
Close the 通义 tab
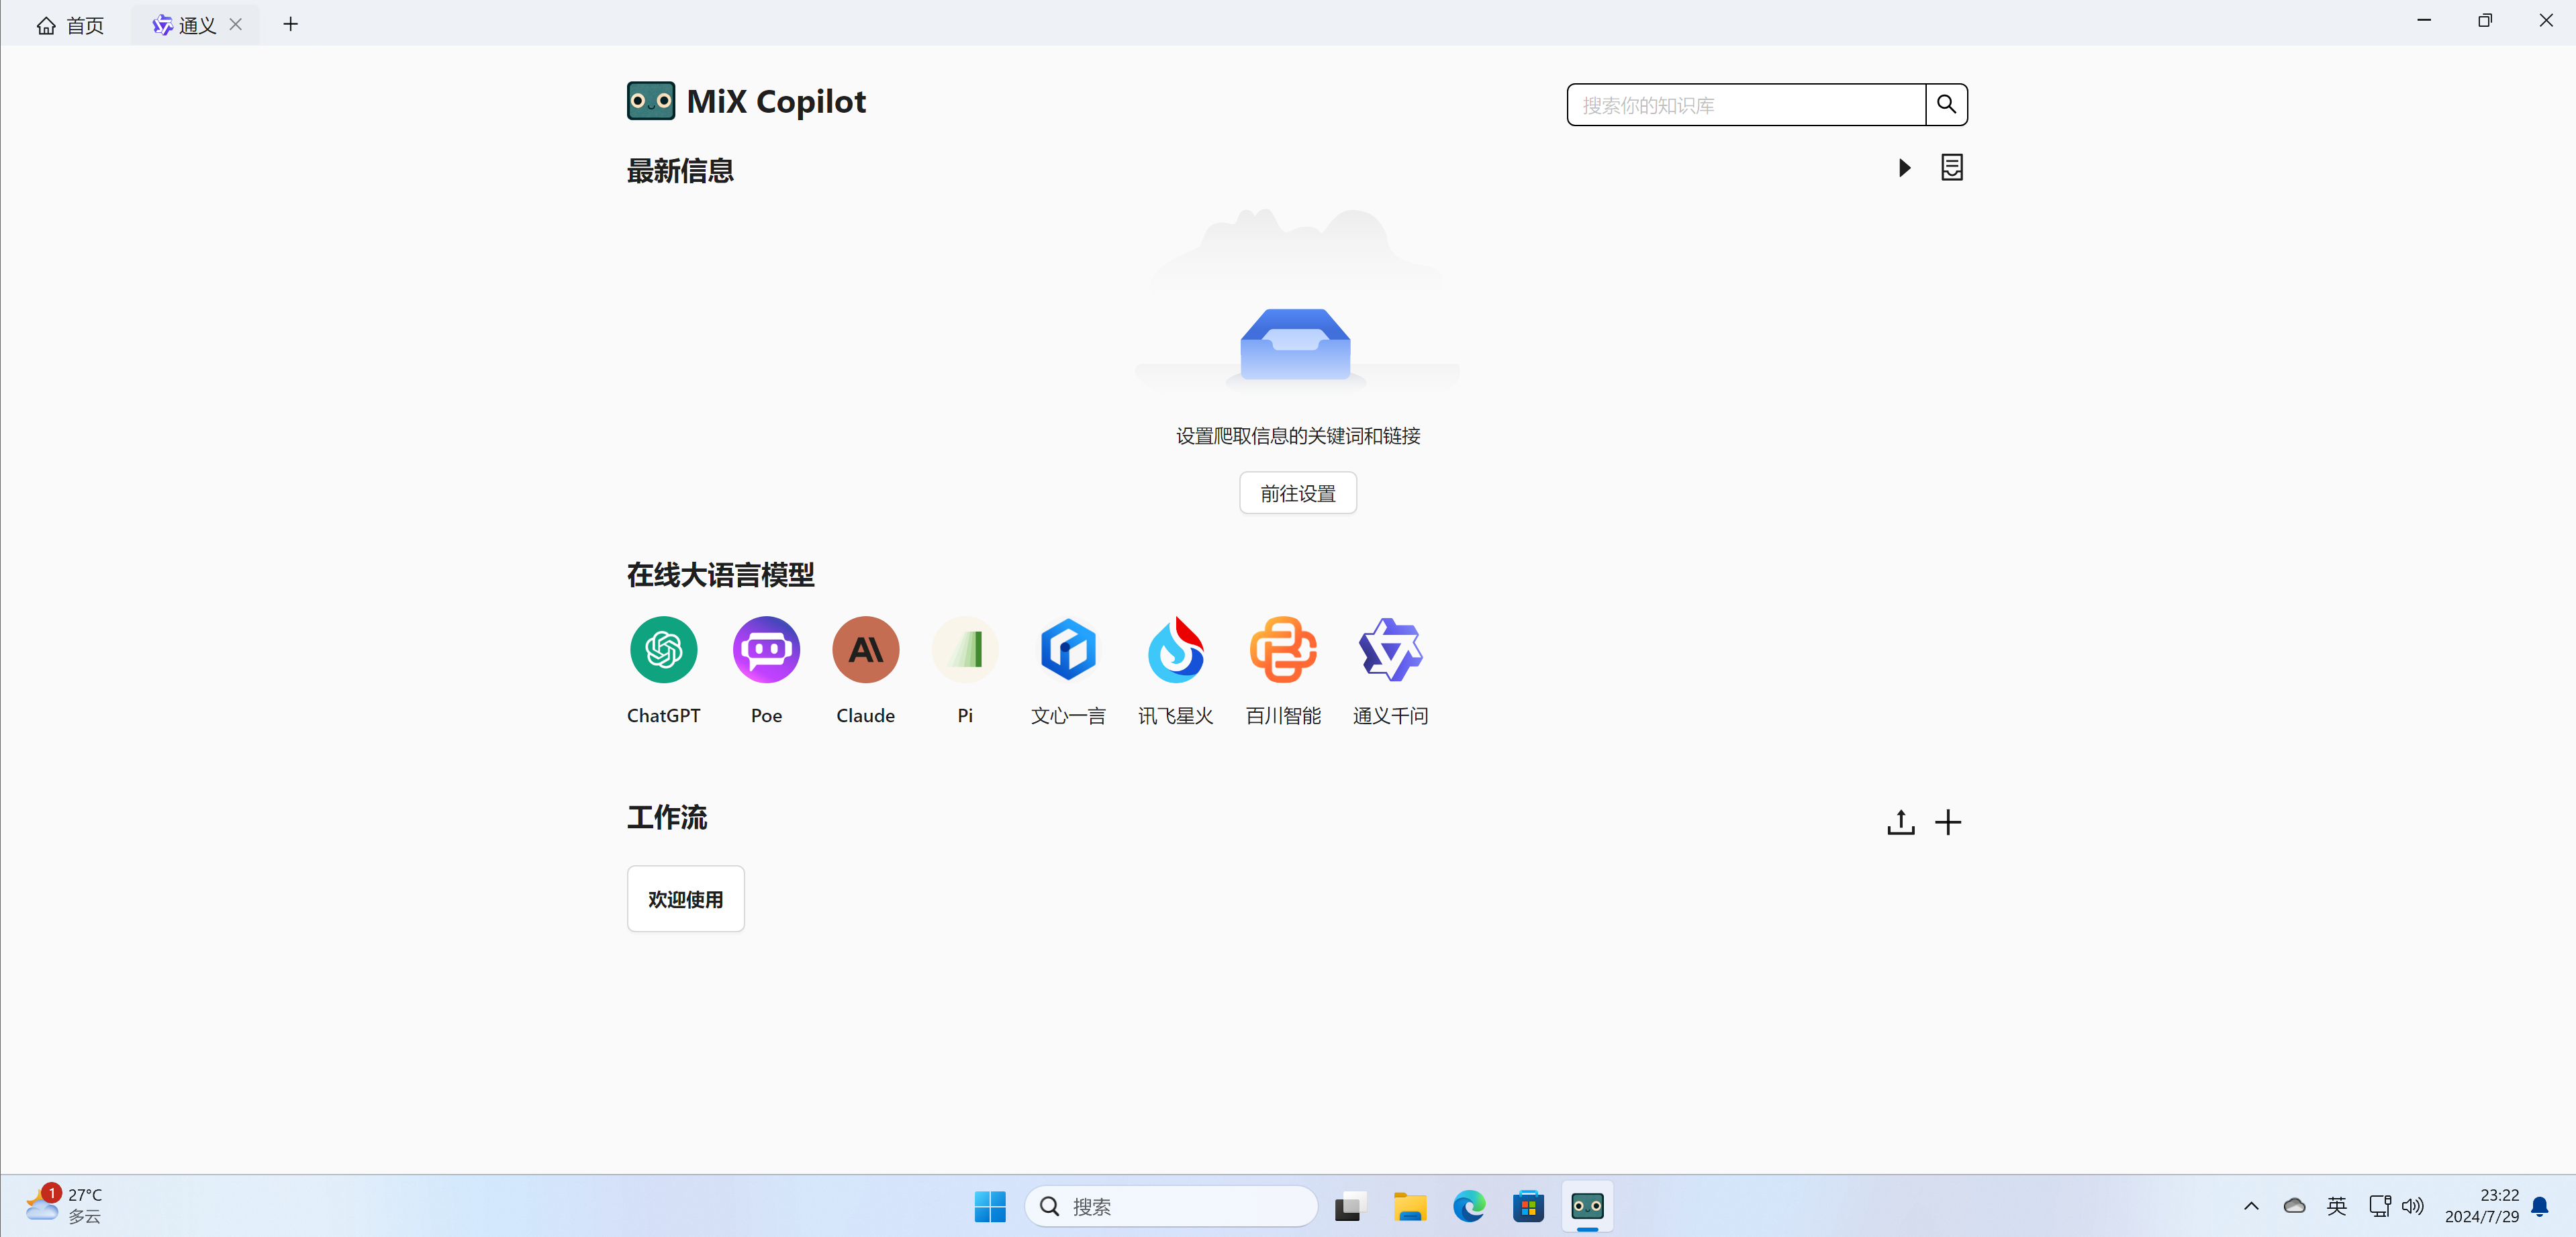coord(236,24)
